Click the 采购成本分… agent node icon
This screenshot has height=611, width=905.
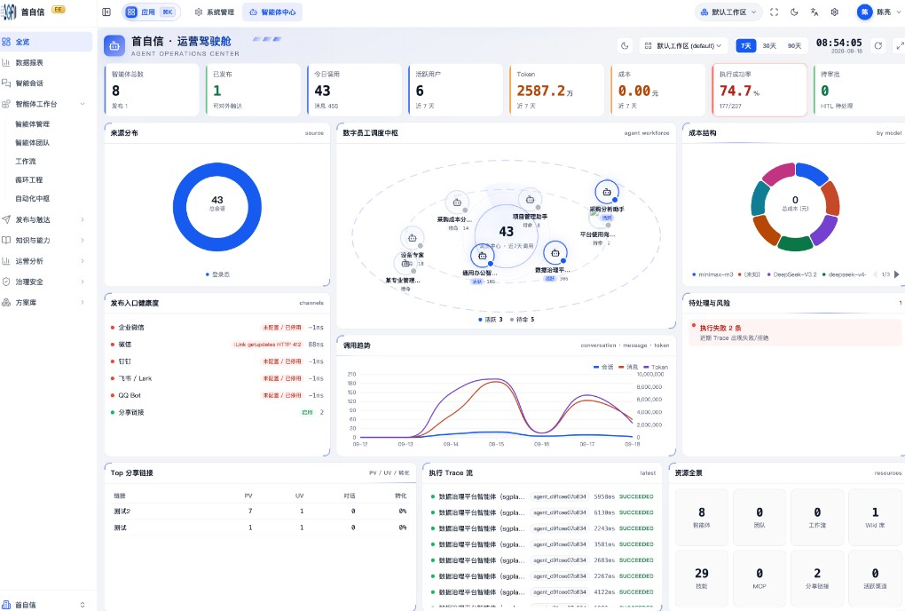[457, 202]
